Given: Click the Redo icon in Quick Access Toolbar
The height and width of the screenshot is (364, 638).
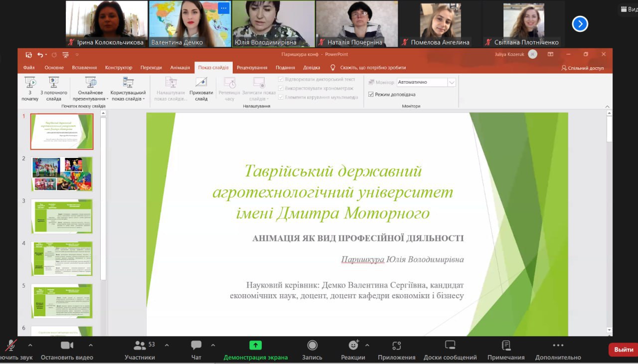Looking at the screenshot, I should 54,55.
